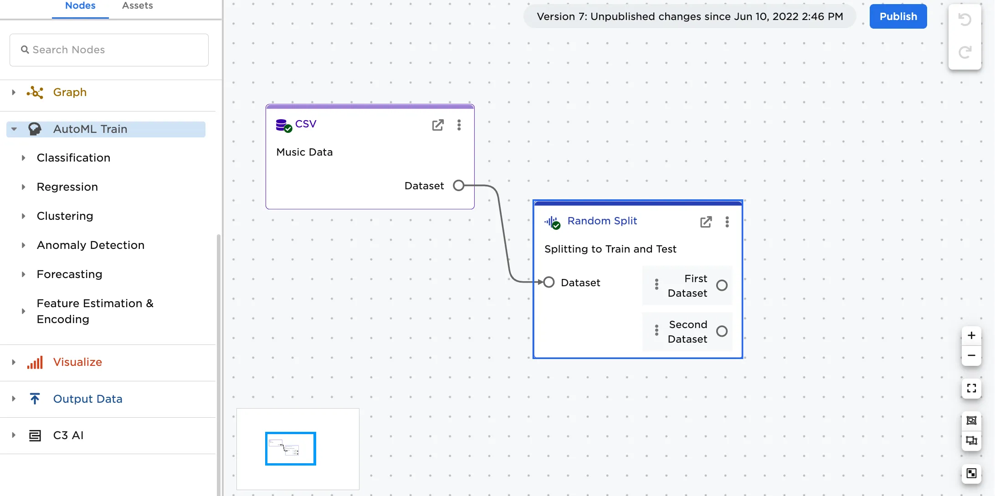Click the fit-to-selection icon on right toolbar
The height and width of the screenshot is (496, 995).
click(971, 420)
